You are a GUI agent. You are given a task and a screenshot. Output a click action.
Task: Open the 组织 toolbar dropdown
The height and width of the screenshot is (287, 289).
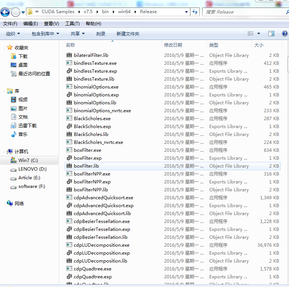coord(13,34)
